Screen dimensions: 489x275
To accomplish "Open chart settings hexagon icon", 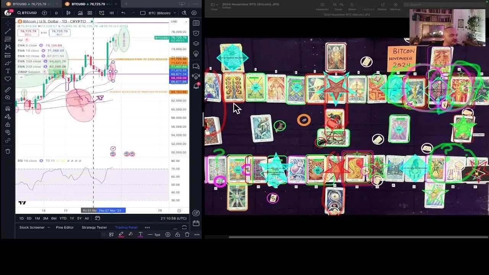I will (194, 13).
